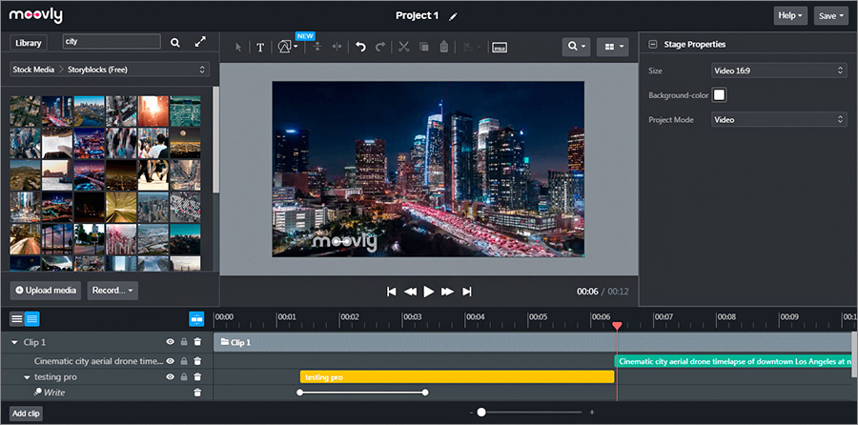Click the blue split clip icon

[x=196, y=319]
